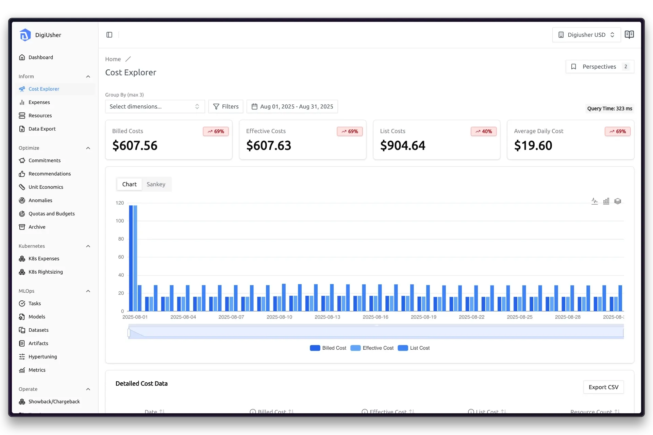Toggle the sidebar panel icon

[109, 35]
